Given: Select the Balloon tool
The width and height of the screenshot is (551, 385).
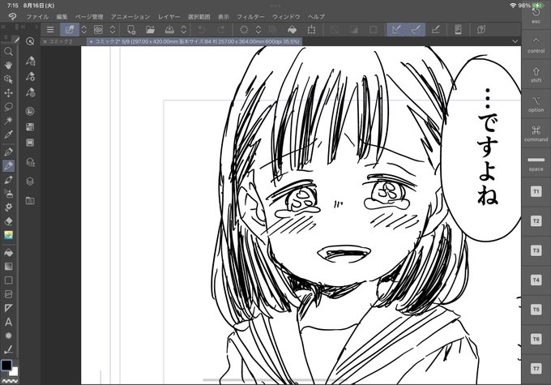Looking at the screenshot, I should pyautogui.click(x=8, y=336).
